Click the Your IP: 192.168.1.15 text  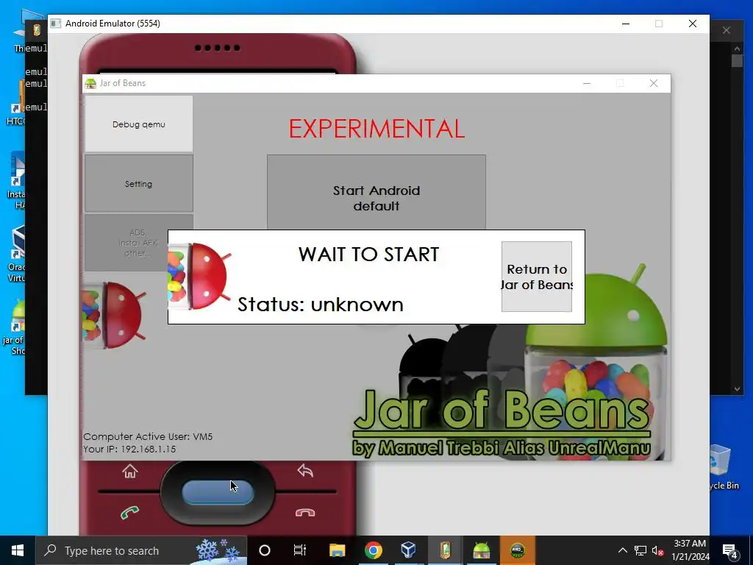pyautogui.click(x=129, y=449)
